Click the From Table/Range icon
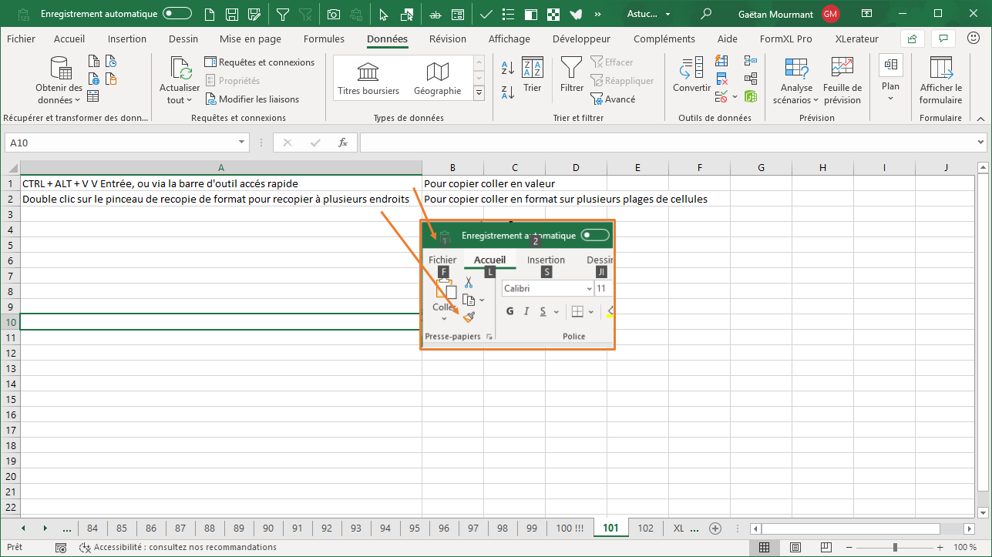This screenshot has width=992, height=557. point(93,96)
